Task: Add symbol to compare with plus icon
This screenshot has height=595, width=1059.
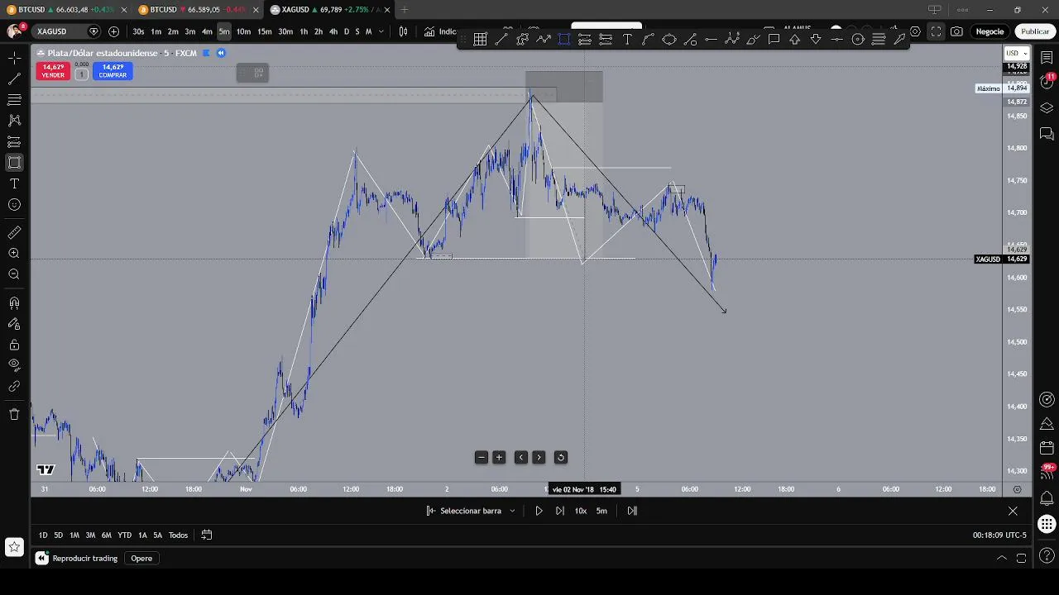Action: (113, 31)
